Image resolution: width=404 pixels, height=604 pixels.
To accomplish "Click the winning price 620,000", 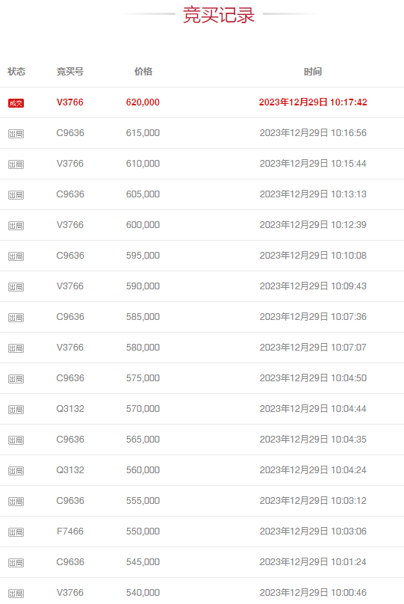I will pyautogui.click(x=143, y=102).
